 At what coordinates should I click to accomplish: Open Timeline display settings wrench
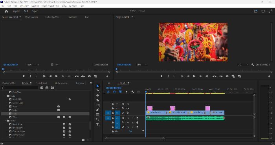coord(133,92)
